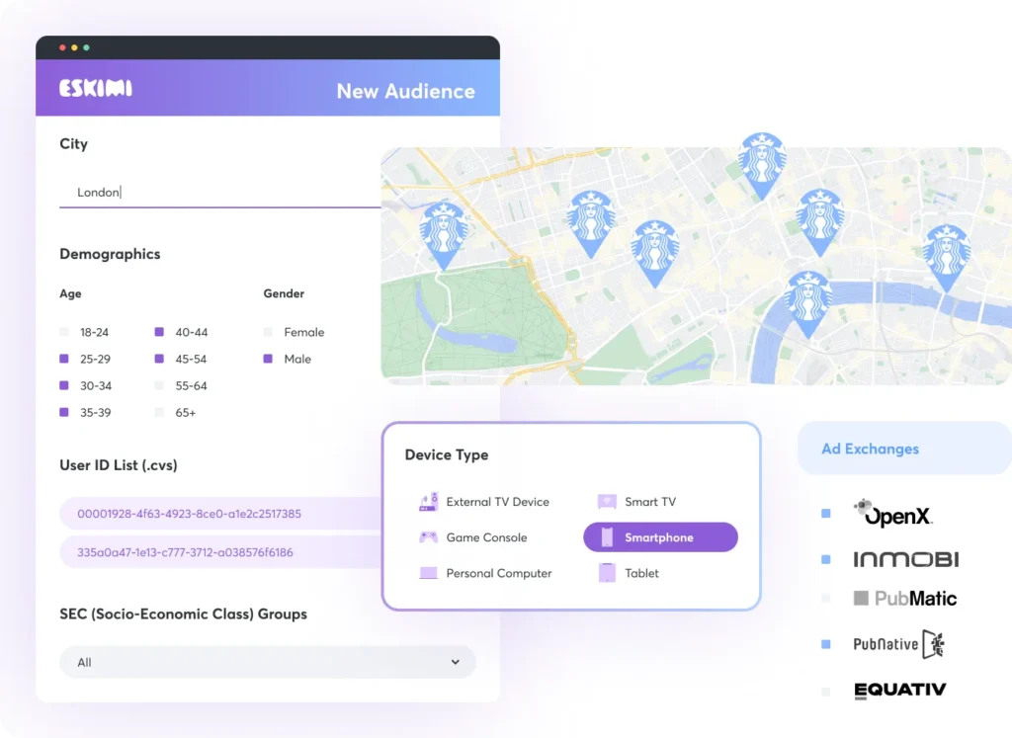Screen dimensions: 1012x738
Task: Disable the PubNative ad exchange checkbox
Action: point(825,644)
